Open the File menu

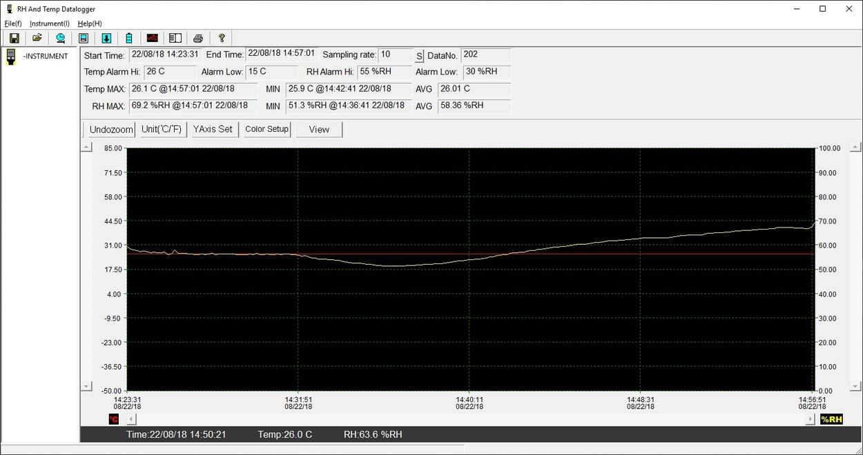[x=13, y=23]
